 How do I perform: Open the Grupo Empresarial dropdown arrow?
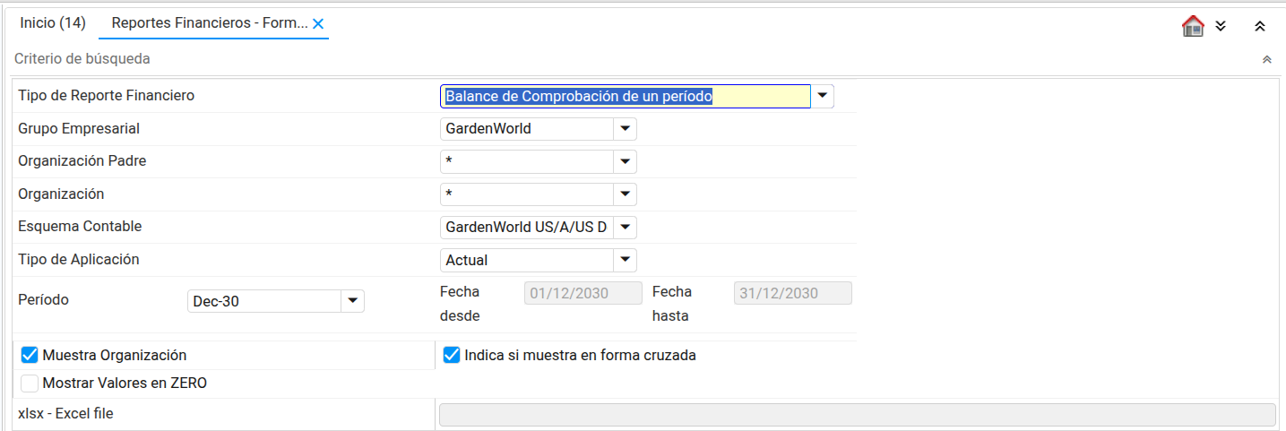point(626,129)
